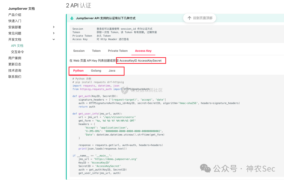Click the 'pip install requests drf-httpsig' comment line
This screenshot has width=284, height=180.
(98, 82)
